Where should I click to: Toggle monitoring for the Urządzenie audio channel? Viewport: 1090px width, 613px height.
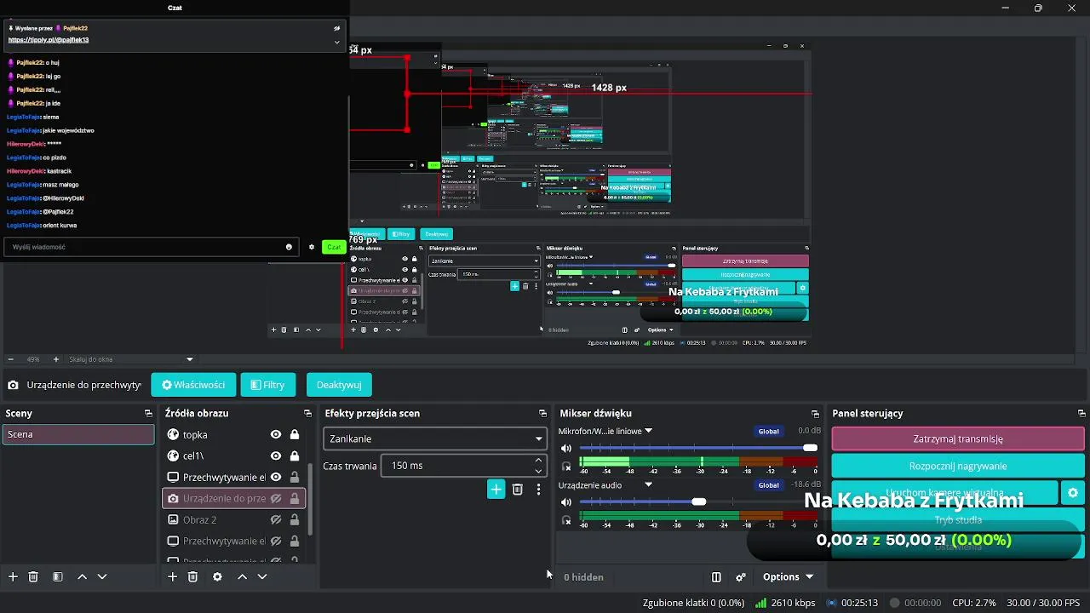(x=566, y=520)
